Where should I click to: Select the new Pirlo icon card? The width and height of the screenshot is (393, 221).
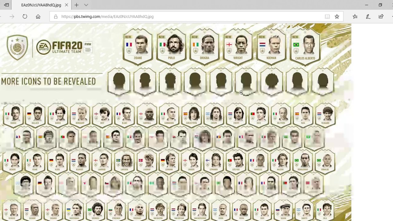tap(171, 47)
